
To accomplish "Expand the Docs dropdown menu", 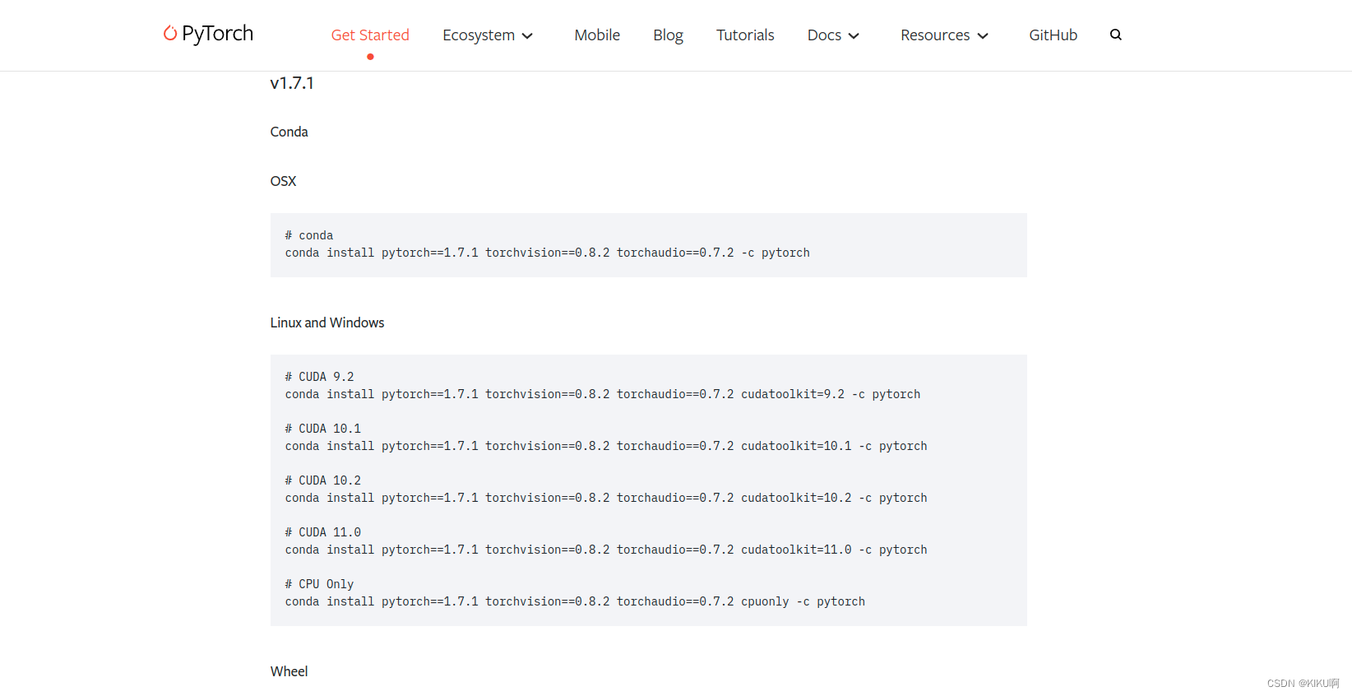I will click(x=833, y=35).
